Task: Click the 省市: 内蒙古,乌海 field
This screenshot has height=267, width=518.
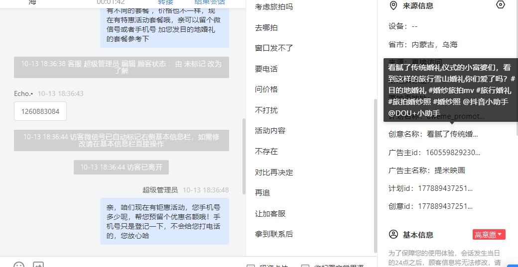Action: pos(423,45)
